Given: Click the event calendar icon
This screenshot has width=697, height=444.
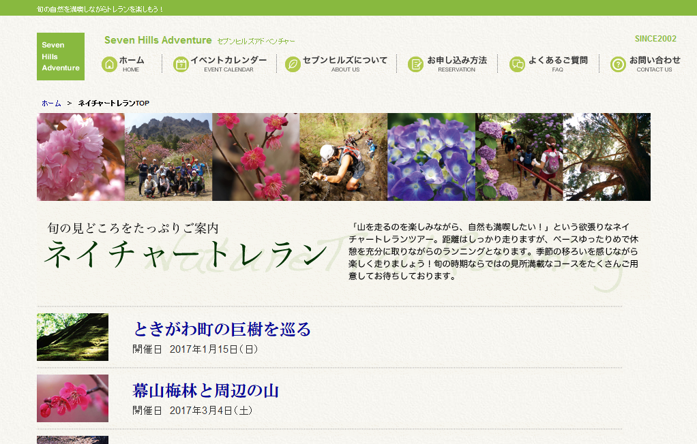Looking at the screenshot, I should pos(181,65).
